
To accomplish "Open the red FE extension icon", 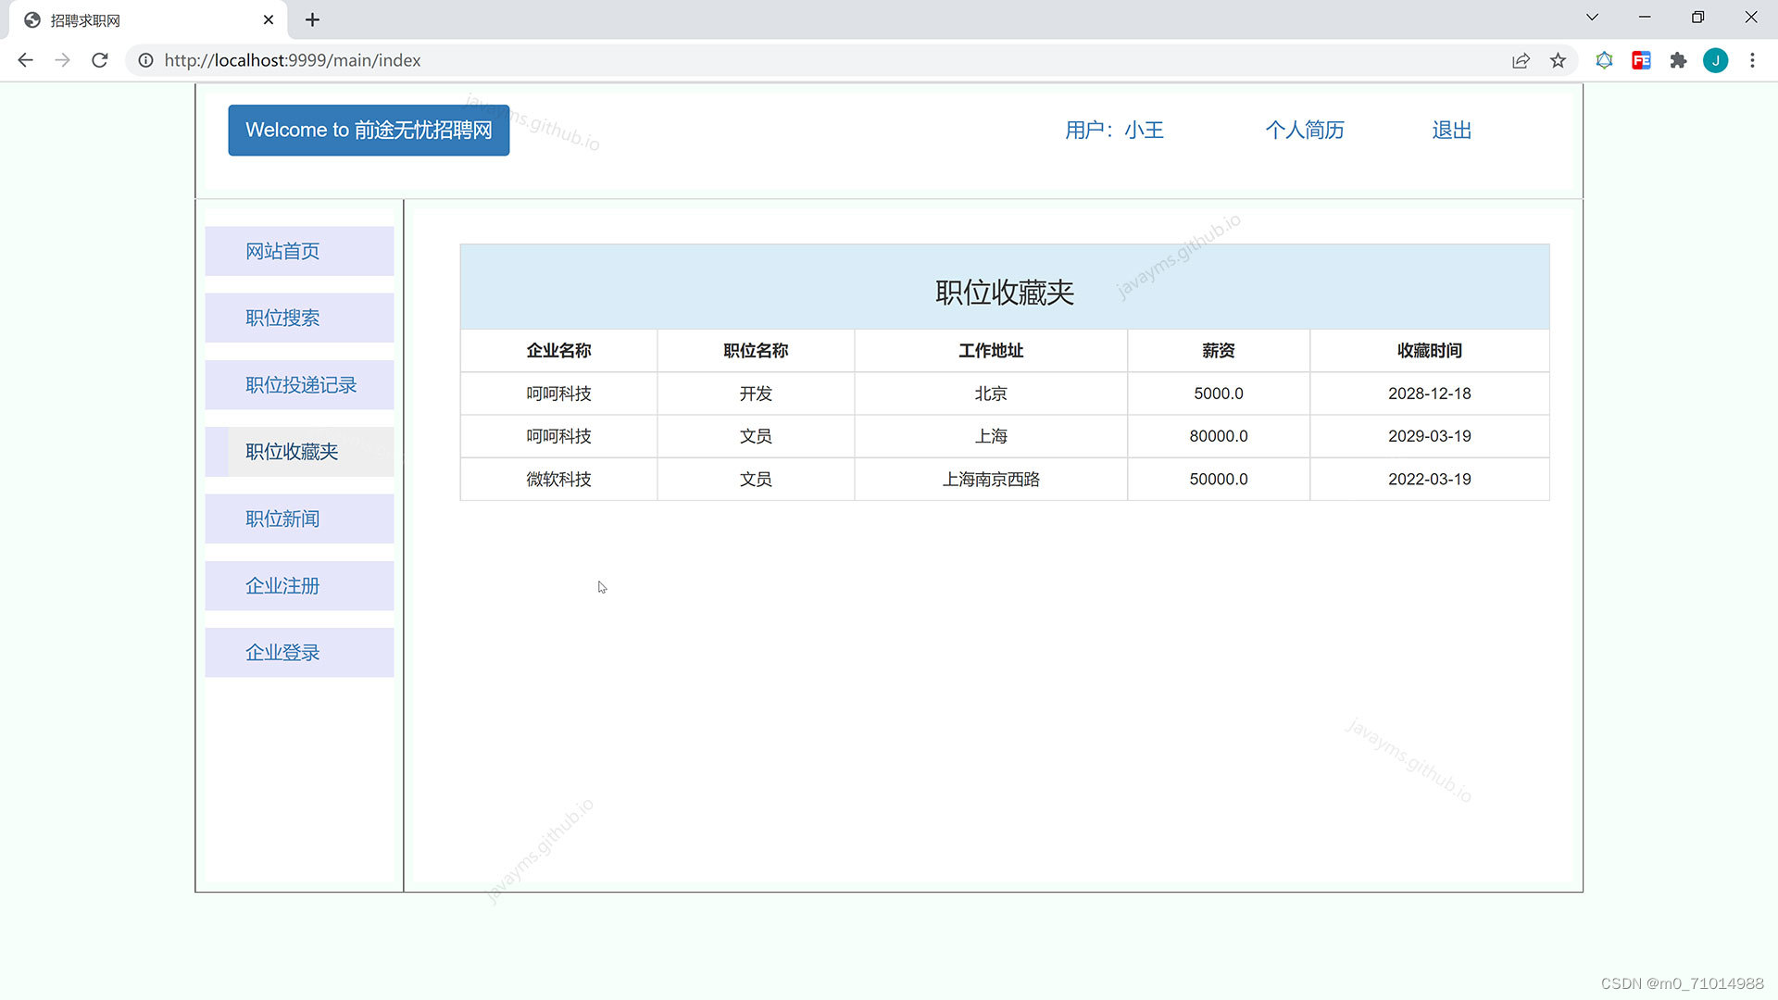I will pos(1642,60).
